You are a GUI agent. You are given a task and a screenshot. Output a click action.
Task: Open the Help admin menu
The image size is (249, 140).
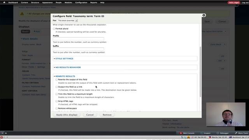coord(102,3)
